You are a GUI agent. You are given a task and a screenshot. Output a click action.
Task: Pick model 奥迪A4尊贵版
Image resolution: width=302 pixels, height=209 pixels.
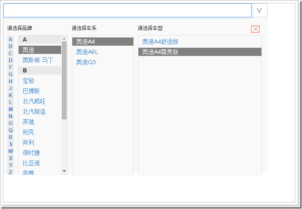pos(200,52)
